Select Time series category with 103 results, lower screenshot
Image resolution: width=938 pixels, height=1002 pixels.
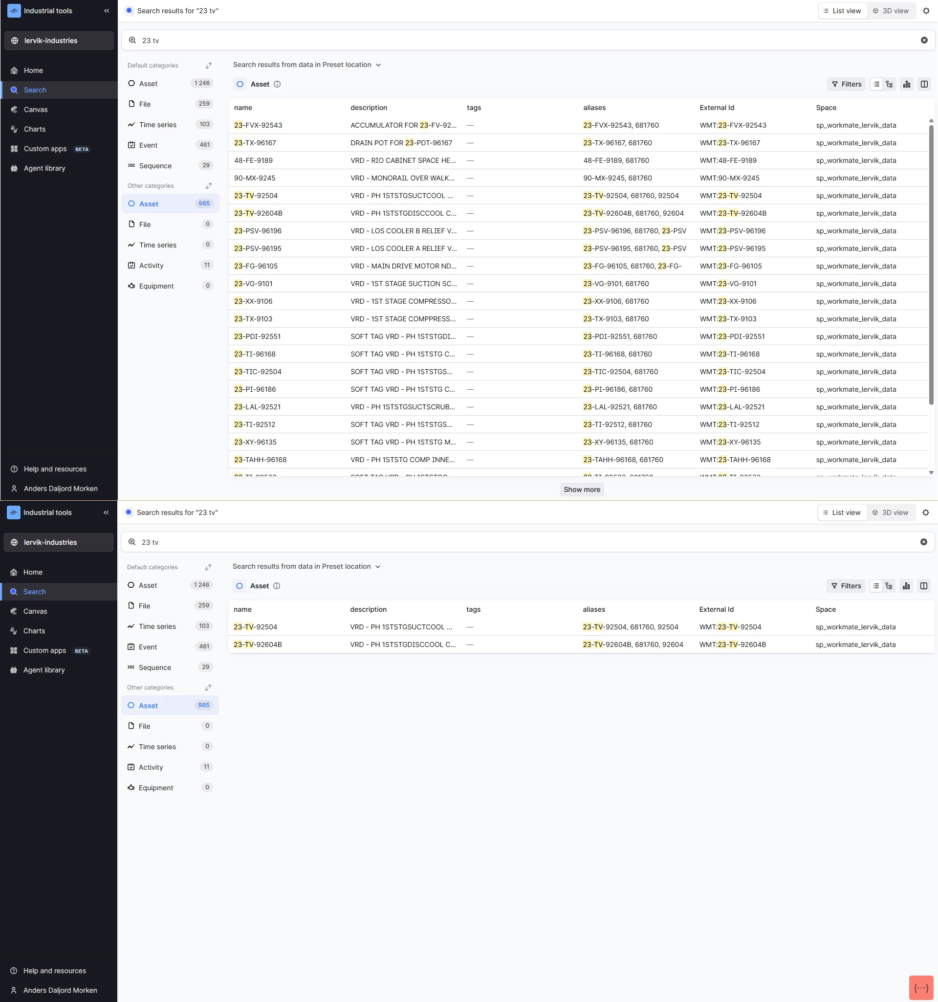click(x=170, y=626)
